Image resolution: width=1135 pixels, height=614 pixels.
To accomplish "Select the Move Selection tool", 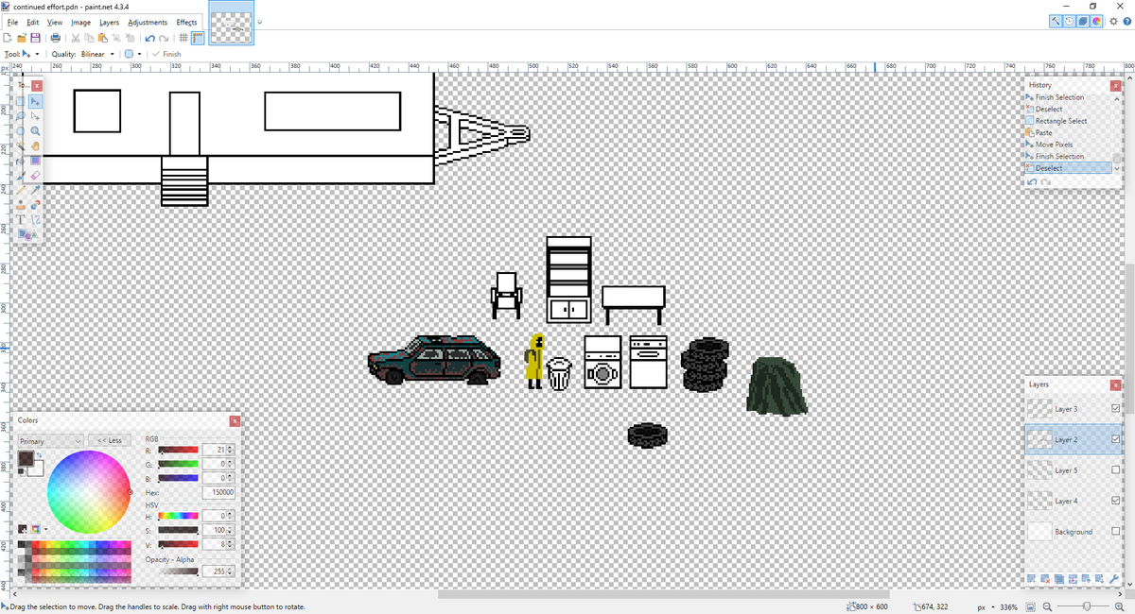I will click(35, 116).
